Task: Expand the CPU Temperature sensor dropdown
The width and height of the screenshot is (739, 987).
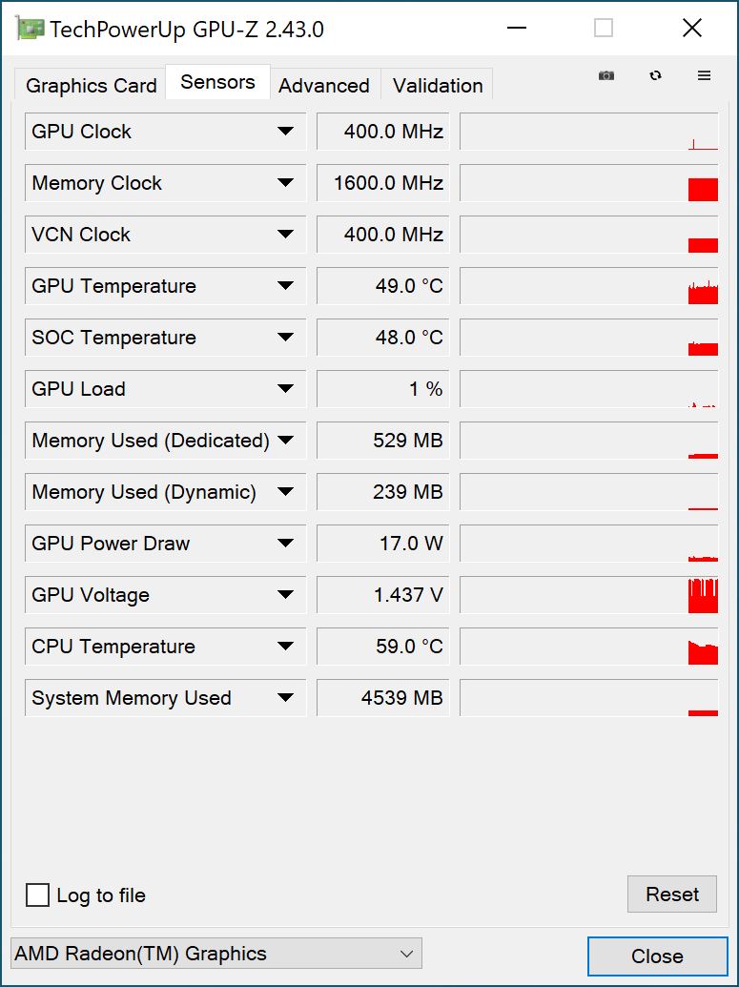Action: pos(285,647)
